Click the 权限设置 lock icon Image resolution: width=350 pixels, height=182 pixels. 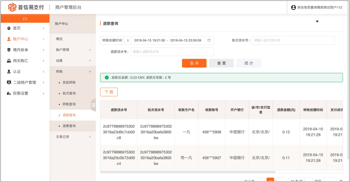tap(9, 93)
